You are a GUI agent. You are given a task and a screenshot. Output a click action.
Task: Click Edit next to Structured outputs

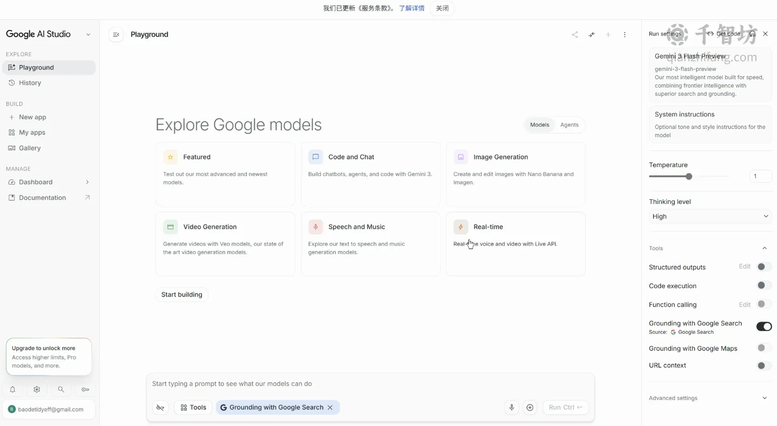pyautogui.click(x=744, y=266)
